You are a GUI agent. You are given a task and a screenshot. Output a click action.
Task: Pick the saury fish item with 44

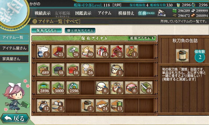(x=146, y=88)
